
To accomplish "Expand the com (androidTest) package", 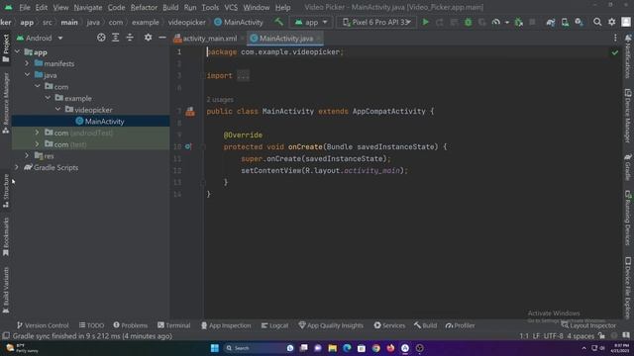I will pyautogui.click(x=38, y=133).
